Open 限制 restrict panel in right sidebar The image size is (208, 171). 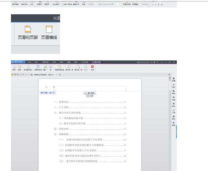(173, 124)
